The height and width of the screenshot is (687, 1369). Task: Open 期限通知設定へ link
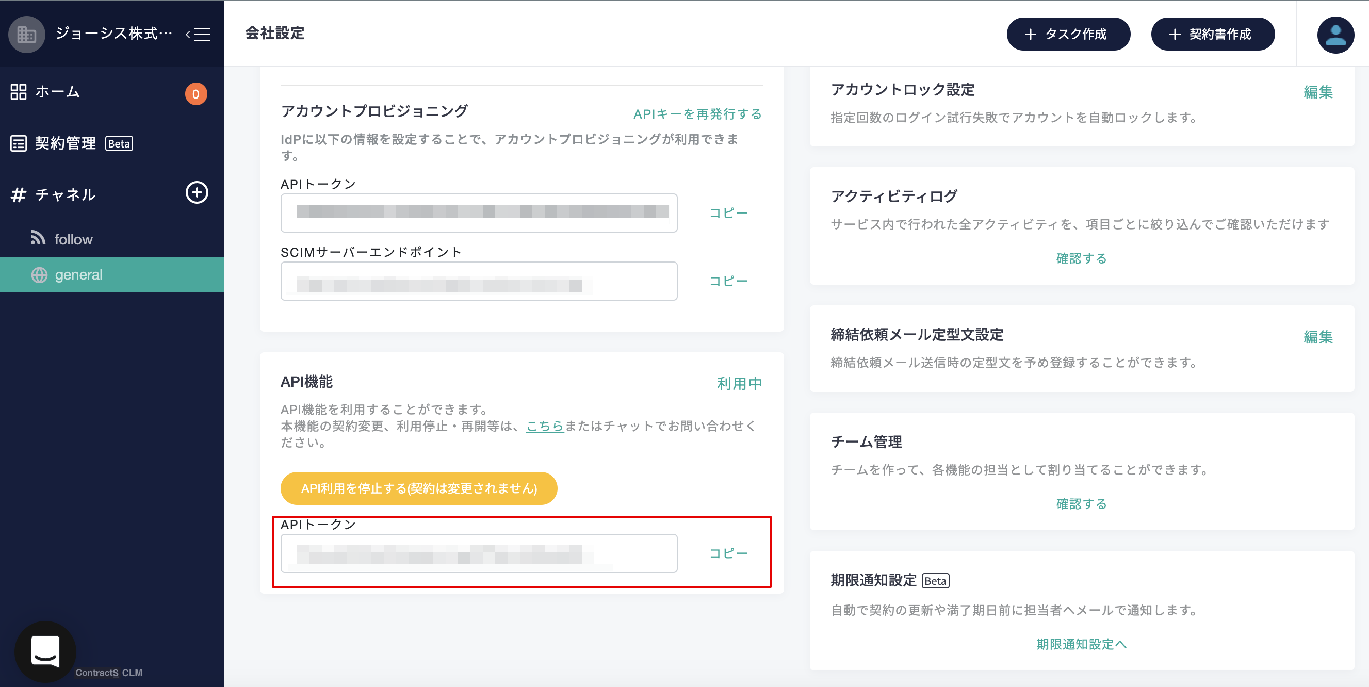pyautogui.click(x=1081, y=644)
